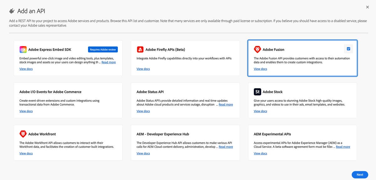This screenshot has height=180, width=376.
Task: Uncheck the Adobe Fusion checkbox
Action: point(348,49)
